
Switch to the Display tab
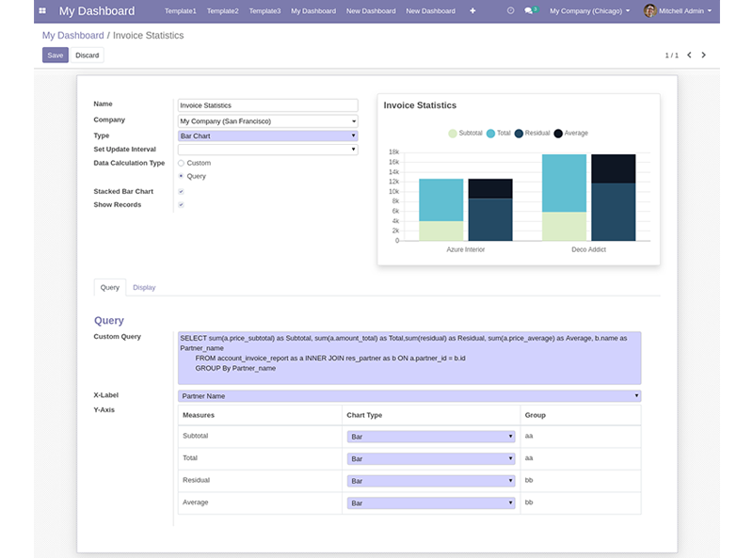click(144, 287)
